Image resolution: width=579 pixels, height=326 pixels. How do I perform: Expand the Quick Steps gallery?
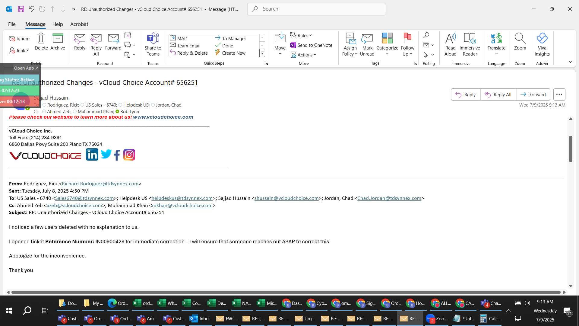pos(262,53)
